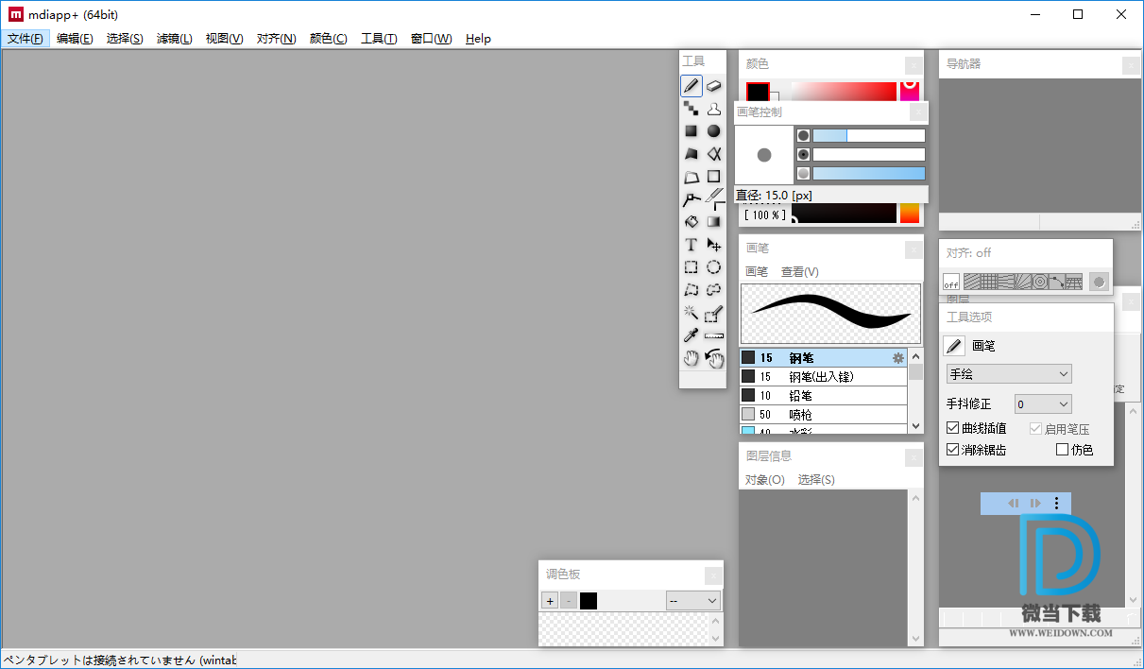This screenshot has width=1144, height=669.
Task: Open 对象(O) menu in layer info
Action: 764,480
